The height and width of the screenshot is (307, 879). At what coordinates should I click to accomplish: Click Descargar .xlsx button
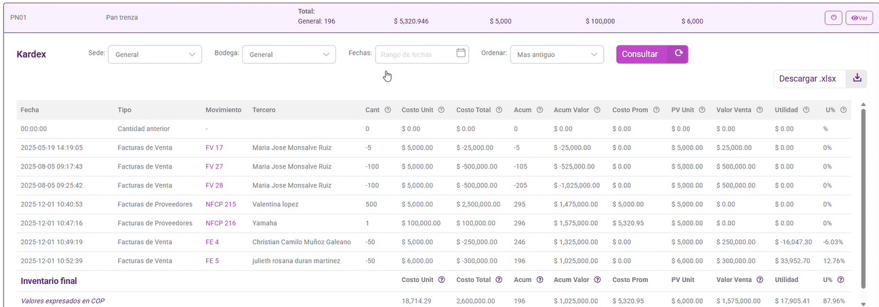tap(807, 78)
